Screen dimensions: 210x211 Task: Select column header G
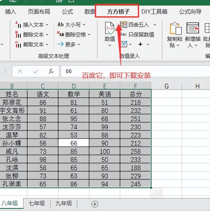coord(167,86)
